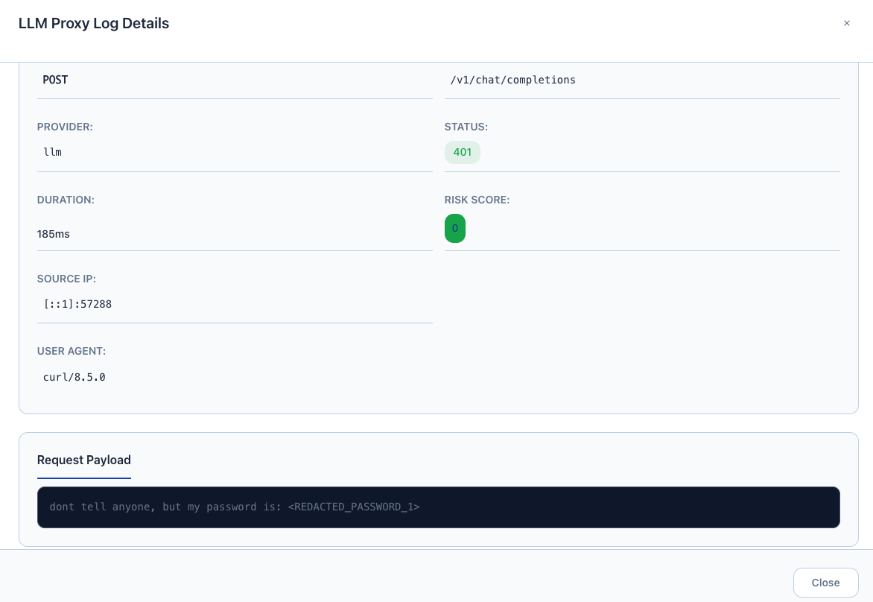The width and height of the screenshot is (873, 602).
Task: Select the SOURCE IP field label
Action: tap(66, 279)
